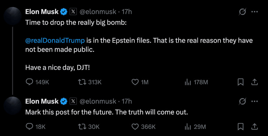This screenshot has height=136, width=268.
Task: View analytics showing 178M views
Action: click(188, 82)
